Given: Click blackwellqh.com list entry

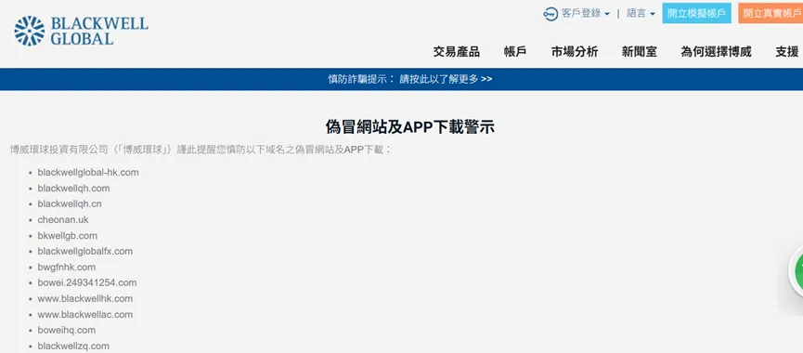Looking at the screenshot, I should tap(73, 189).
